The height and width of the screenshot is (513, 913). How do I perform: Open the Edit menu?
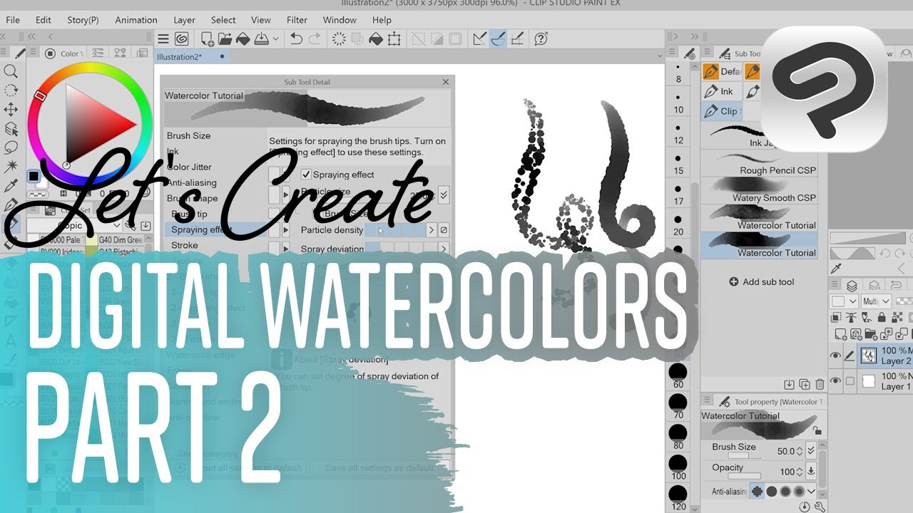click(x=44, y=20)
